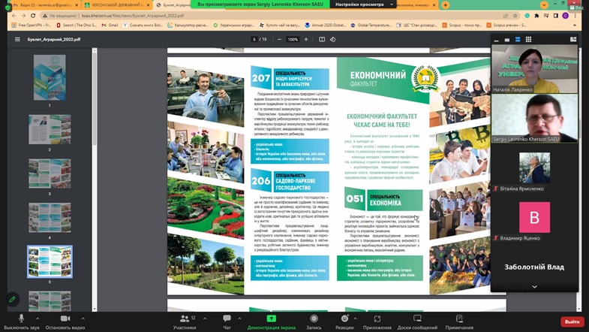The height and width of the screenshot is (332, 589).
Task: Open Калькулятор расче... bookmark
Action: [188, 26]
